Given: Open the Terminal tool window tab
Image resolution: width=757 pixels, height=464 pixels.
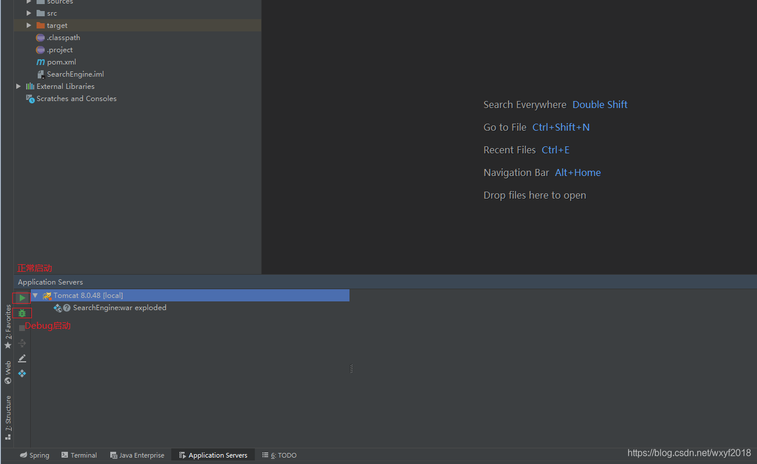Looking at the screenshot, I should 80,455.
